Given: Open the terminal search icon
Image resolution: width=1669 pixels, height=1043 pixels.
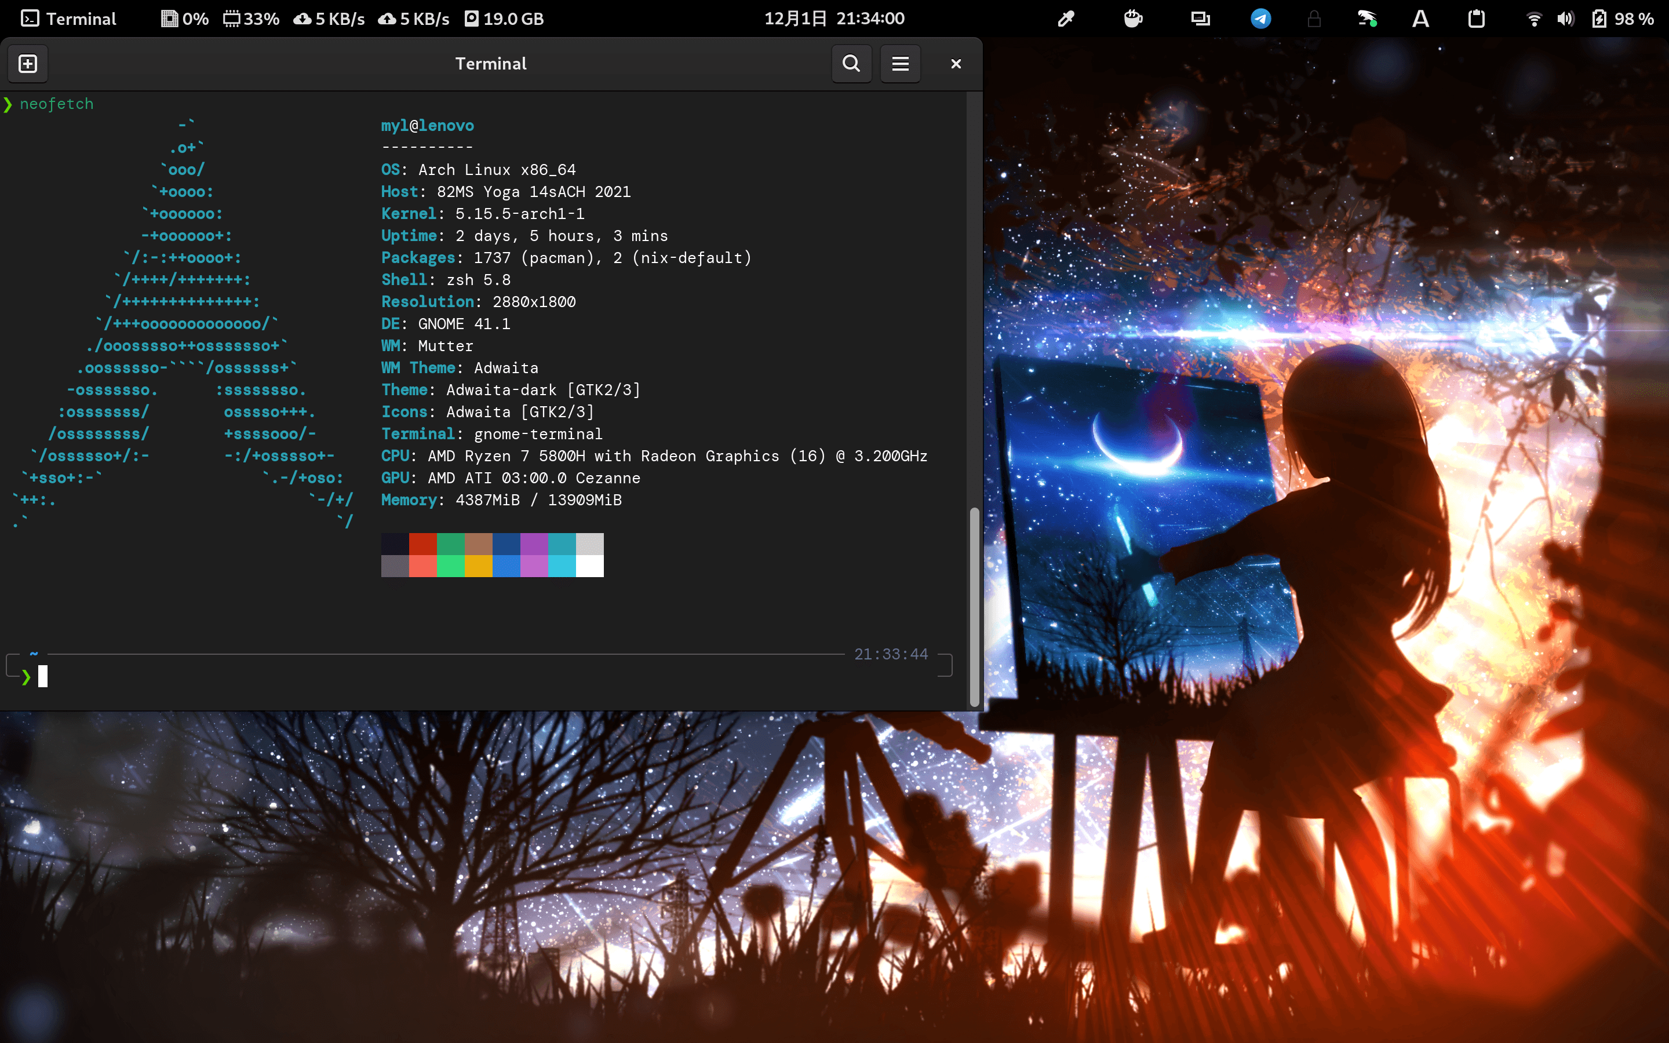Looking at the screenshot, I should (x=851, y=64).
